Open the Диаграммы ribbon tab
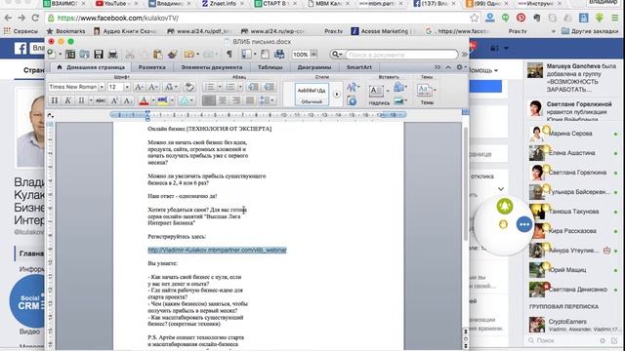The width and height of the screenshot is (625, 351). (313, 67)
